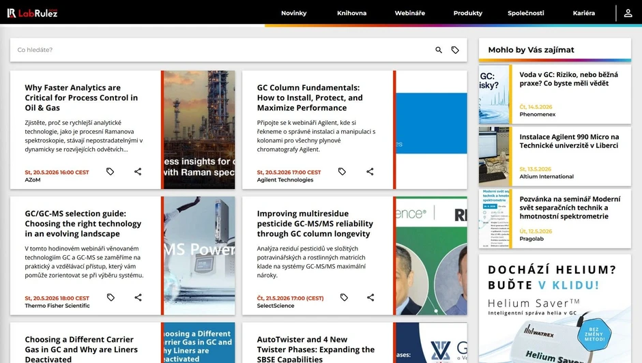
Task: Open the Novinky menu
Action: (x=293, y=13)
